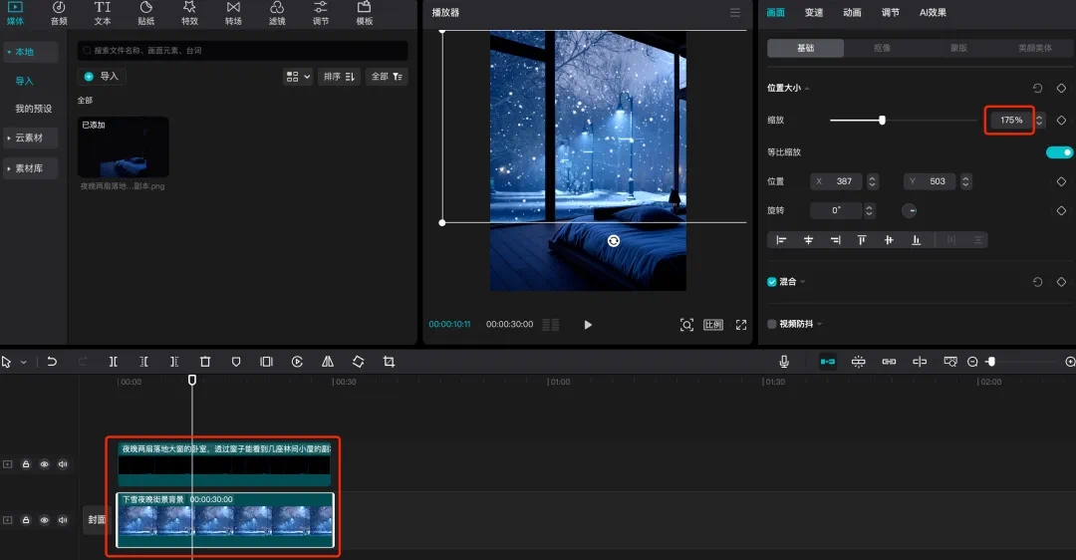This screenshot has height=560, width=1076.
Task: Enable the 视频防抖 stabilization checkbox
Action: point(772,324)
